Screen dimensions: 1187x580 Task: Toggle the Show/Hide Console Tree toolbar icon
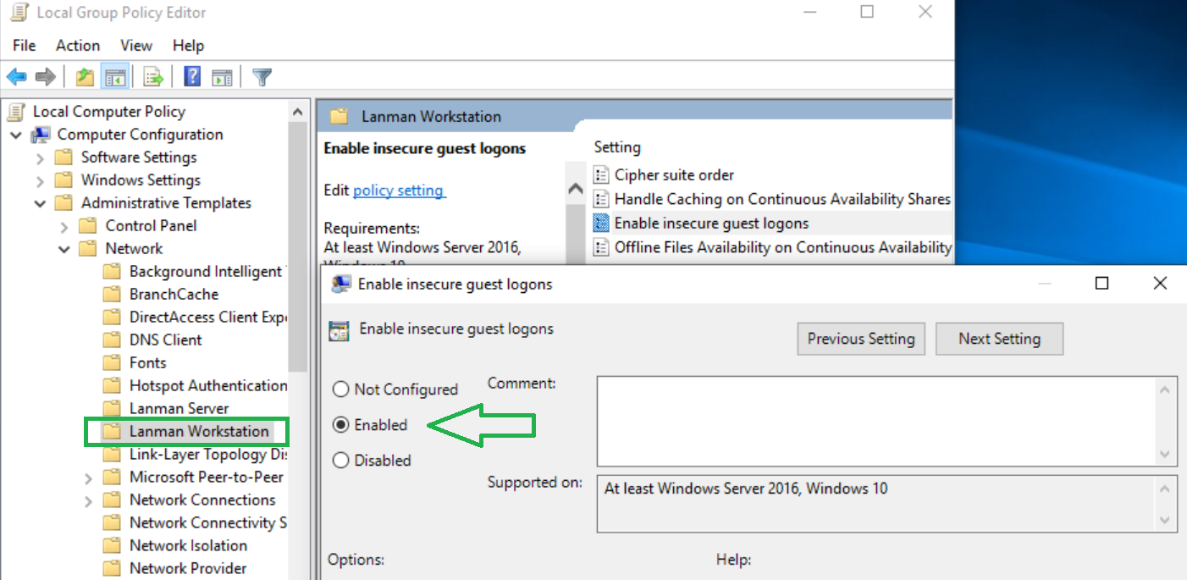[115, 76]
